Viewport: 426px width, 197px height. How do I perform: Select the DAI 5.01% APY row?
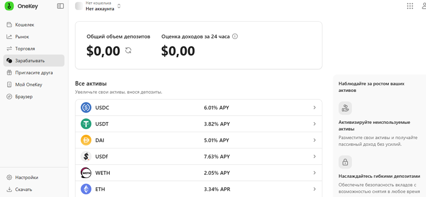click(x=199, y=141)
